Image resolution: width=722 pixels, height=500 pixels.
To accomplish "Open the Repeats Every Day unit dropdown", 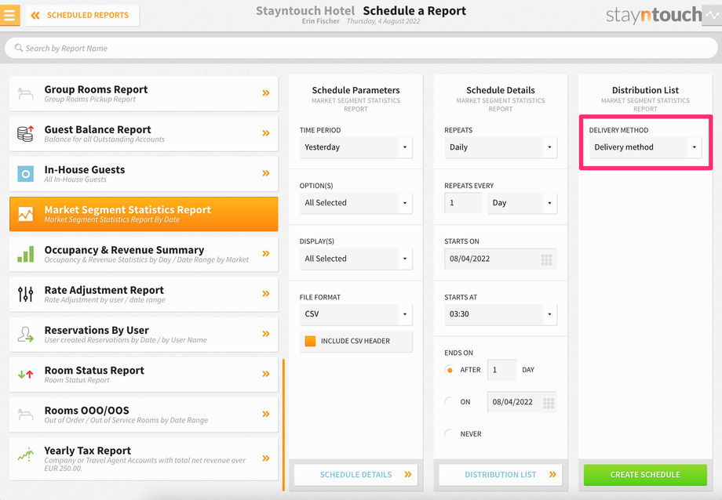I will pyautogui.click(x=522, y=203).
